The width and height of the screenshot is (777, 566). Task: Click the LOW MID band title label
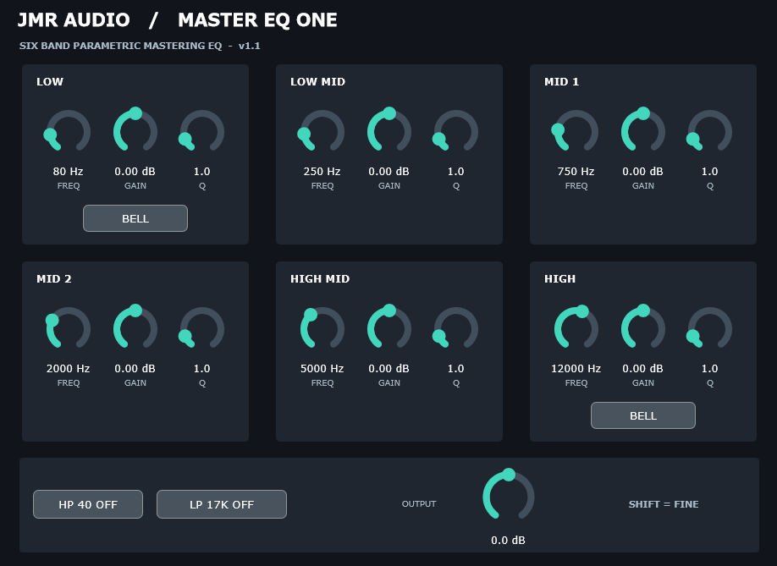pos(317,82)
